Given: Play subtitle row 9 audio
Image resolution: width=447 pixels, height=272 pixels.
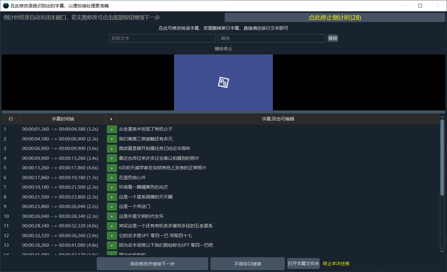Looking at the screenshot, I should (112, 207).
